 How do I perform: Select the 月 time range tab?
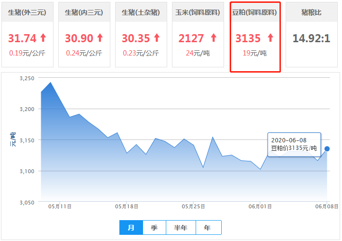131,228
